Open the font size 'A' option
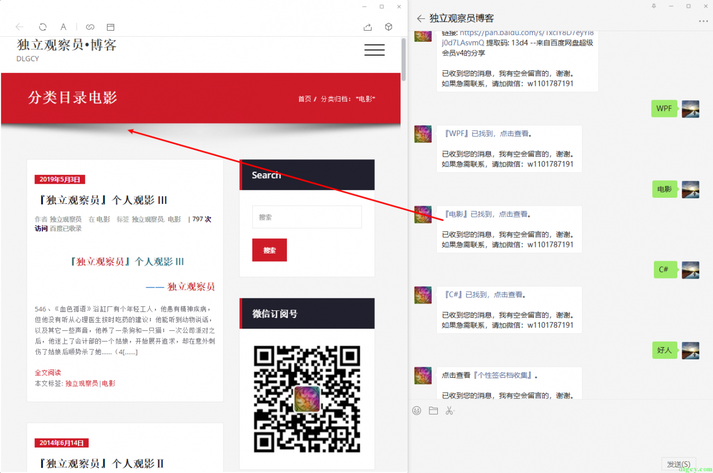The height and width of the screenshot is (473, 713). pyautogui.click(x=64, y=27)
